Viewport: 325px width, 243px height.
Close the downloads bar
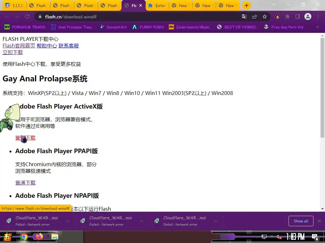coord(319,221)
